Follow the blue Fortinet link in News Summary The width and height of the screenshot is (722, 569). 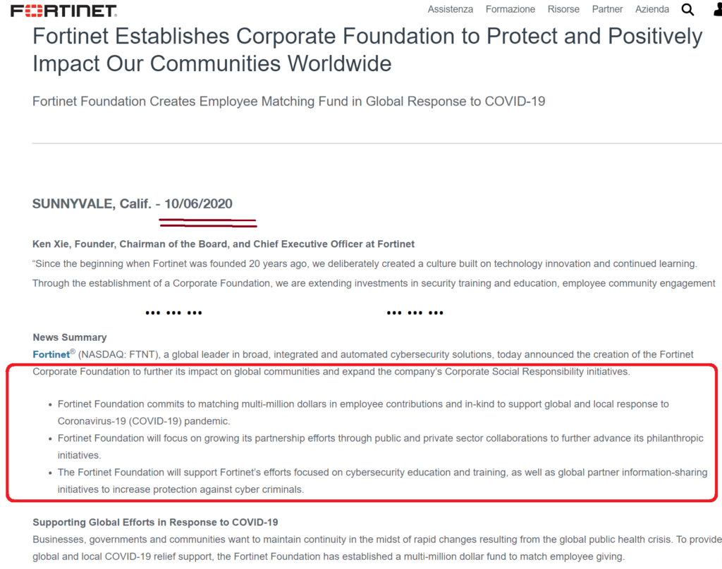(51, 355)
